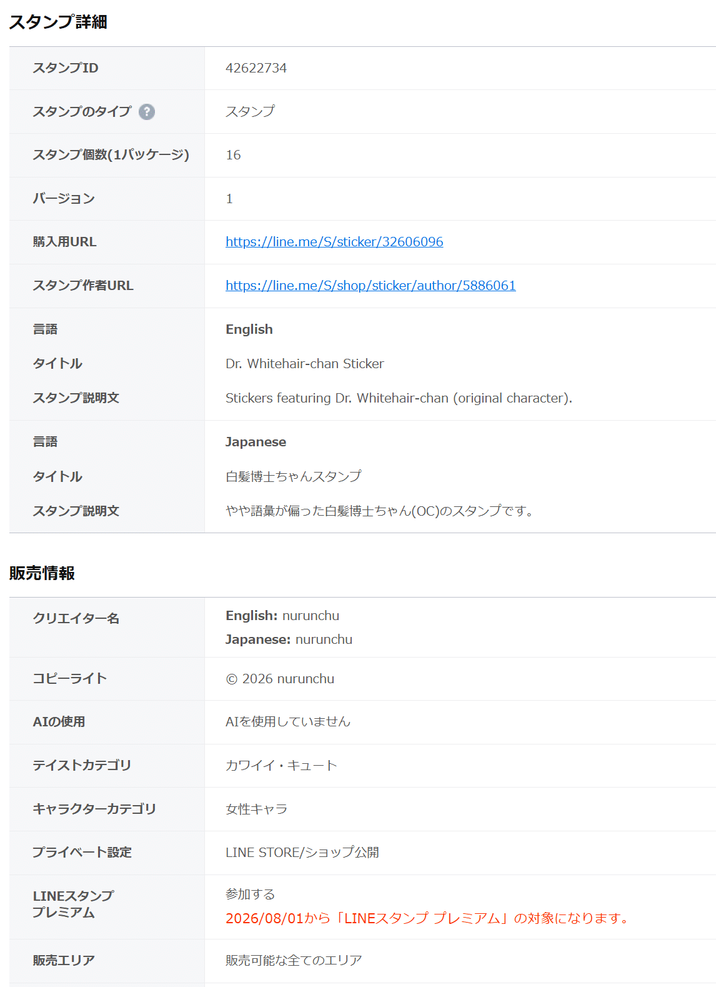Click the 購入用URL row label
716x987 pixels.
(x=64, y=242)
